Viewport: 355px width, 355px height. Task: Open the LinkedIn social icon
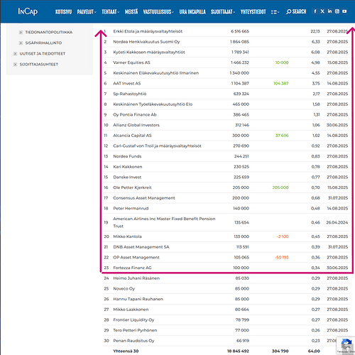point(329,11)
